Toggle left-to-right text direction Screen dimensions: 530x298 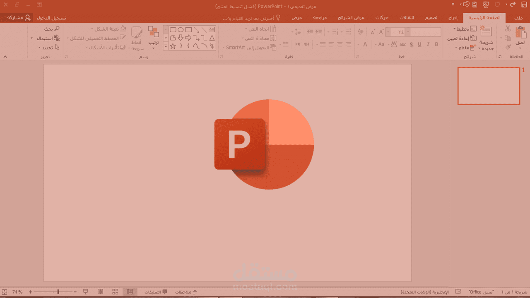click(297, 44)
